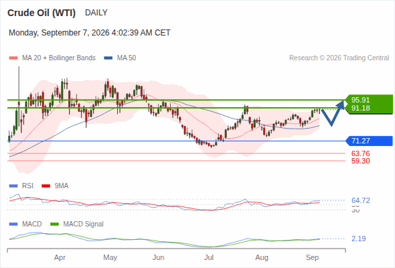Click the MACD Signal green legend swatch
Image resolution: width=395 pixels, height=268 pixels.
point(55,224)
